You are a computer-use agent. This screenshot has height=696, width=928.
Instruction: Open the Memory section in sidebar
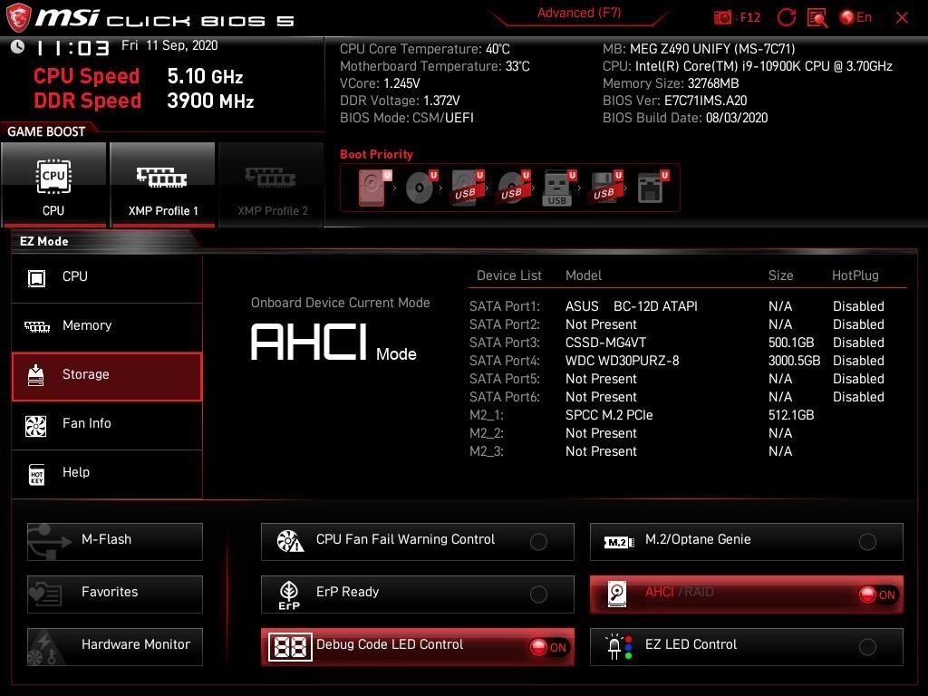click(x=107, y=326)
